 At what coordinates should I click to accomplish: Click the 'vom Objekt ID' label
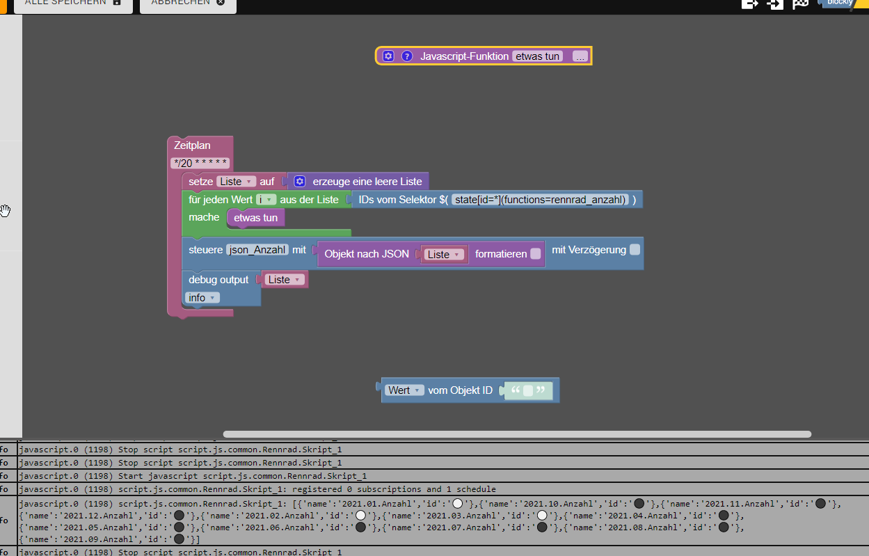coord(461,390)
